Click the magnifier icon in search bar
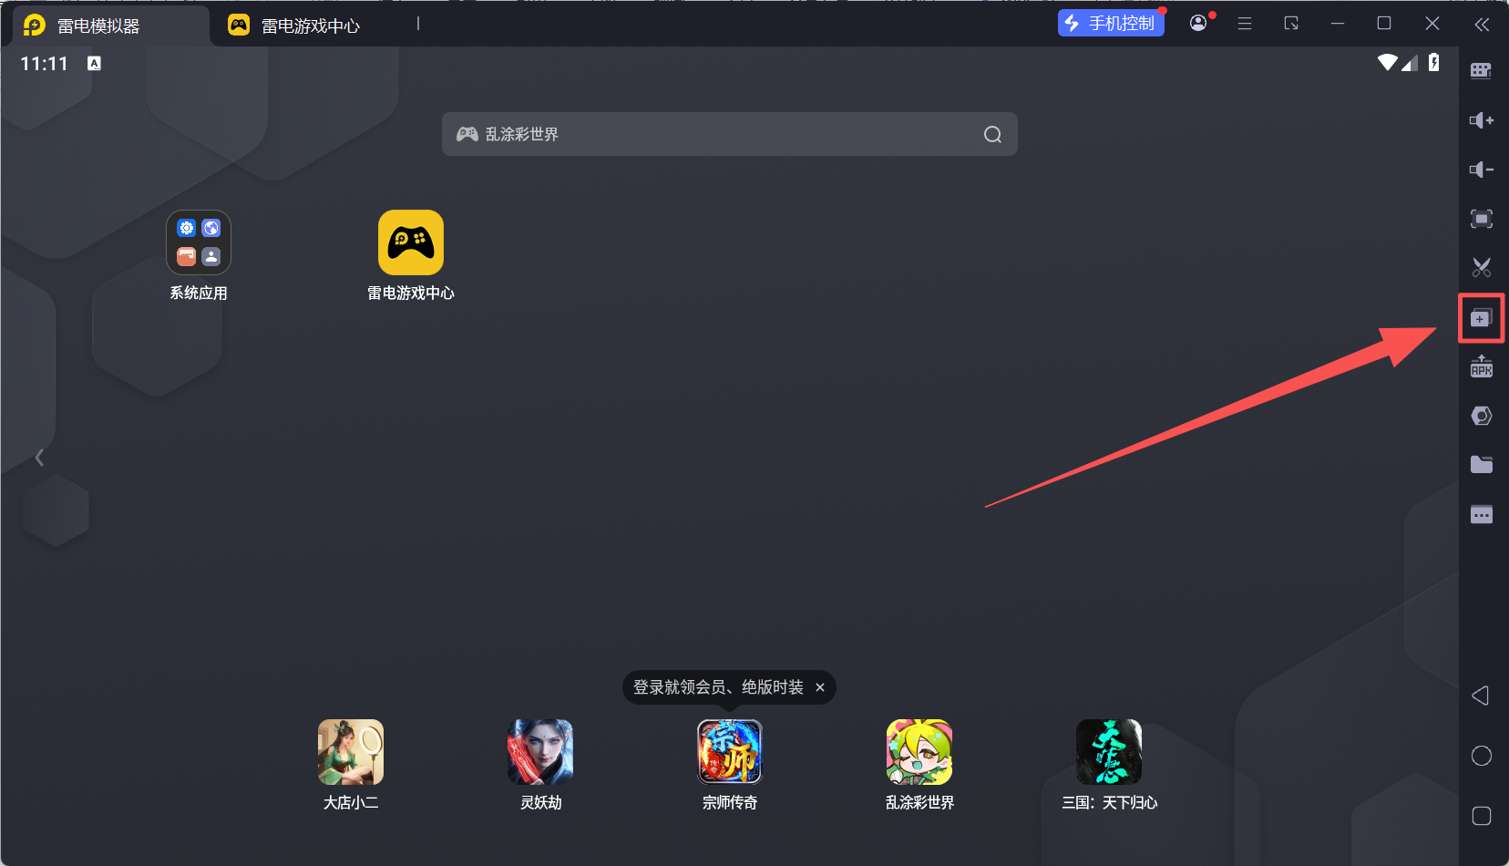The height and width of the screenshot is (866, 1509). click(x=992, y=135)
